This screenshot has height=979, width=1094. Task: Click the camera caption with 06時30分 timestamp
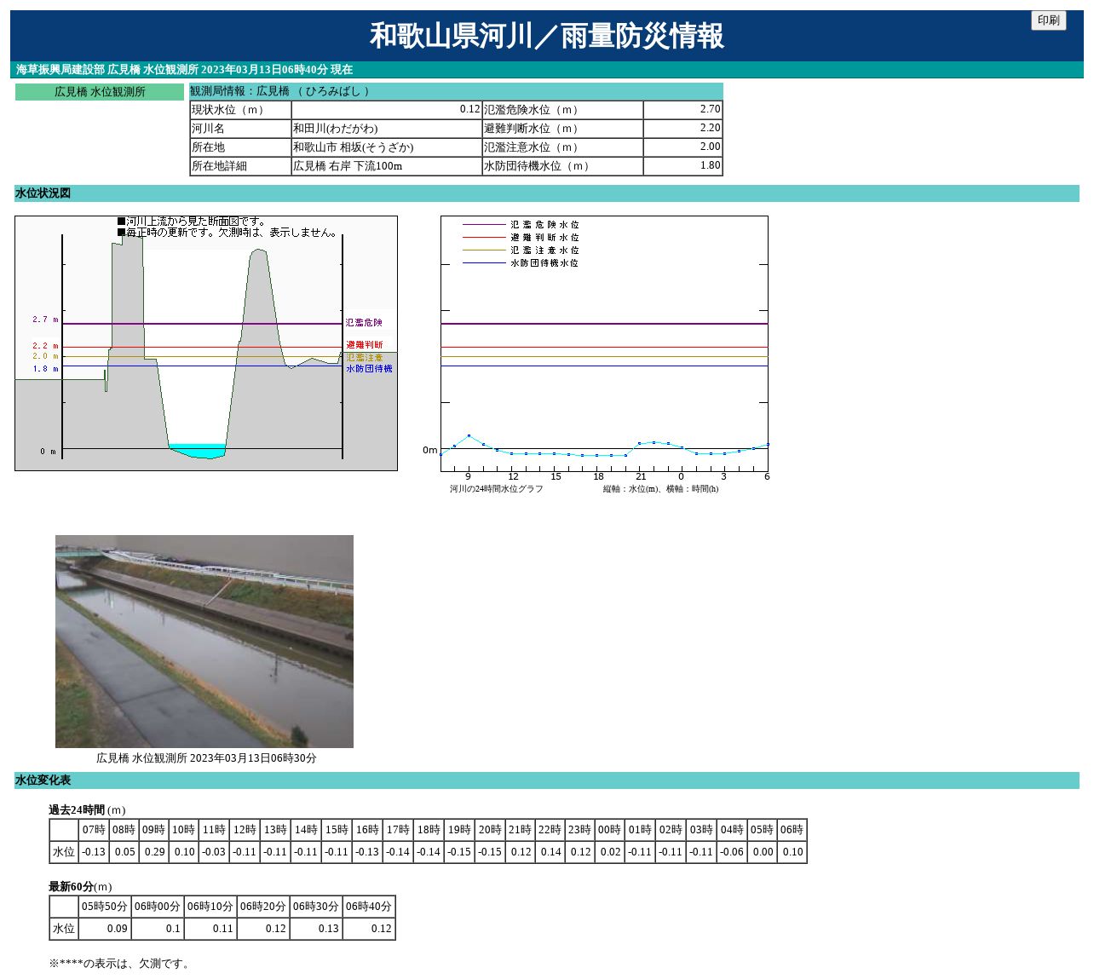point(206,758)
